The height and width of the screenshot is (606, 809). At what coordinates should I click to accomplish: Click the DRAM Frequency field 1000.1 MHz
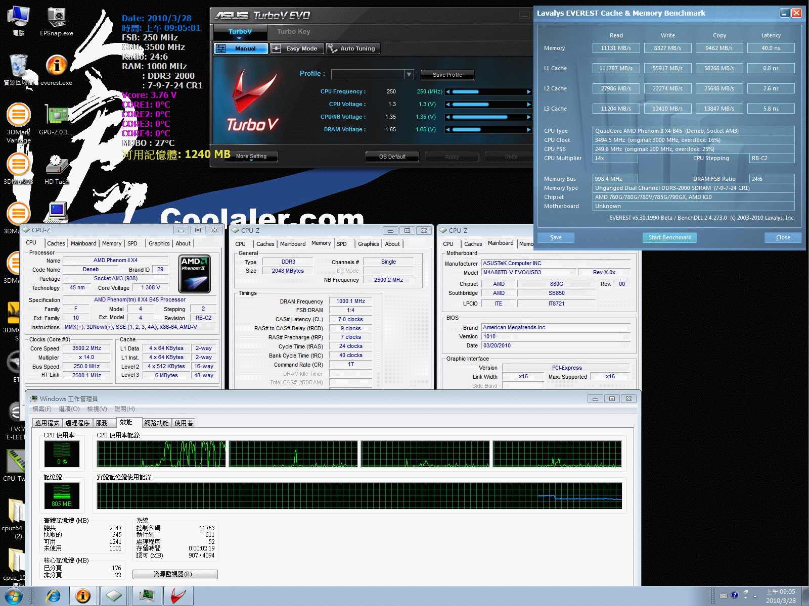(350, 301)
